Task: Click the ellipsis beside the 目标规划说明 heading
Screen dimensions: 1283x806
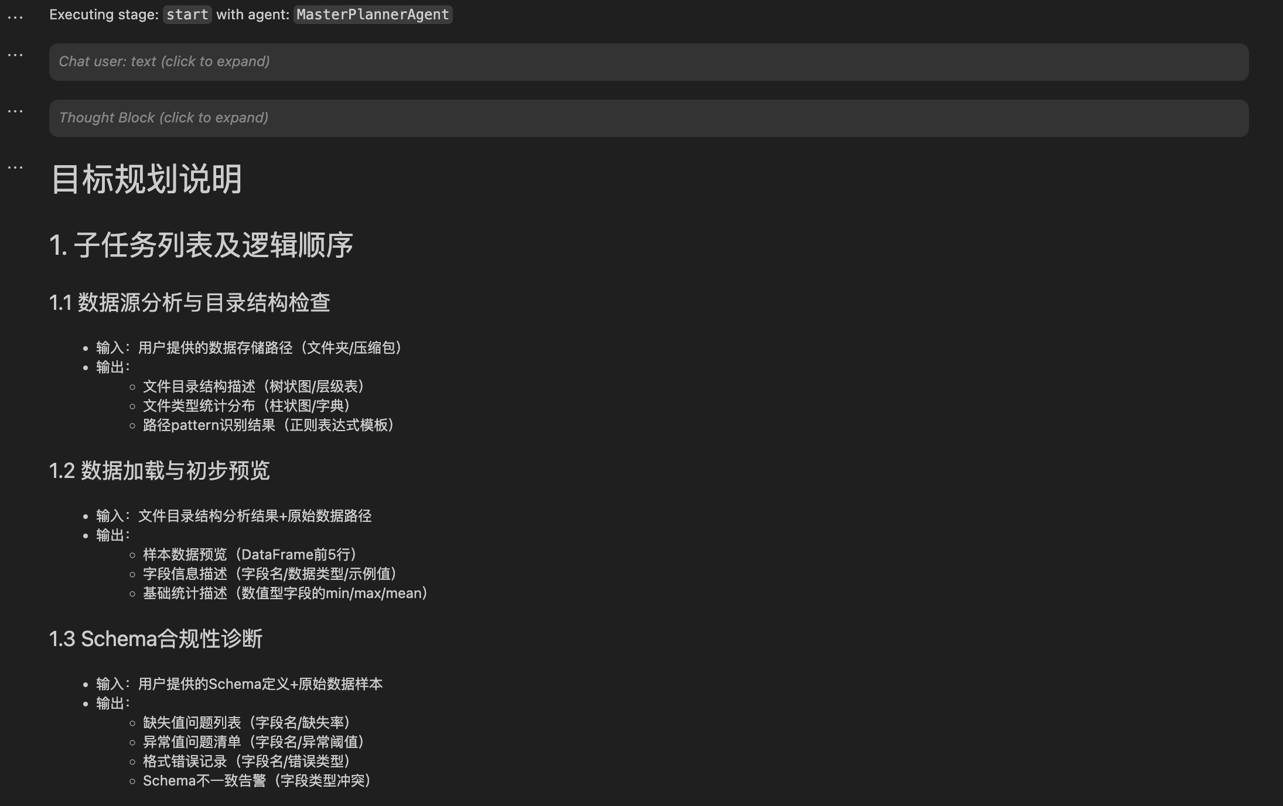Action: point(15,168)
